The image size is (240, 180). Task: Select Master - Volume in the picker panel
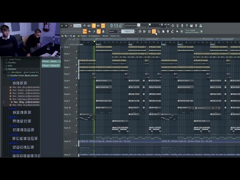[x=51, y=61]
